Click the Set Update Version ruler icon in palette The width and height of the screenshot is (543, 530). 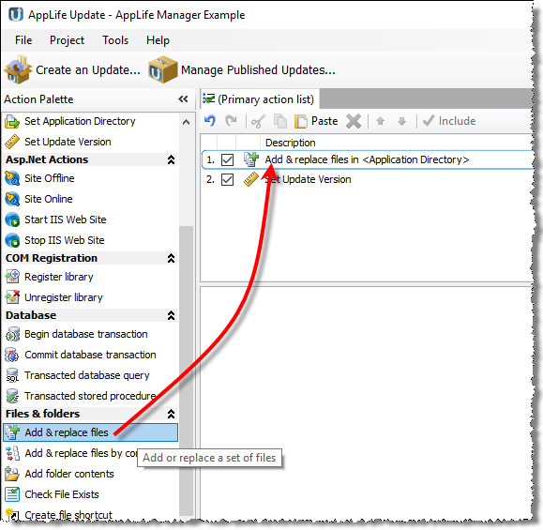pyautogui.click(x=12, y=142)
